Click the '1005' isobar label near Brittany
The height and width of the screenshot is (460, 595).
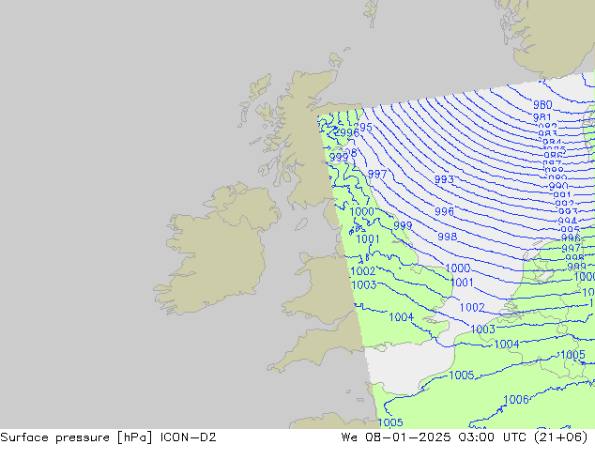390,422
